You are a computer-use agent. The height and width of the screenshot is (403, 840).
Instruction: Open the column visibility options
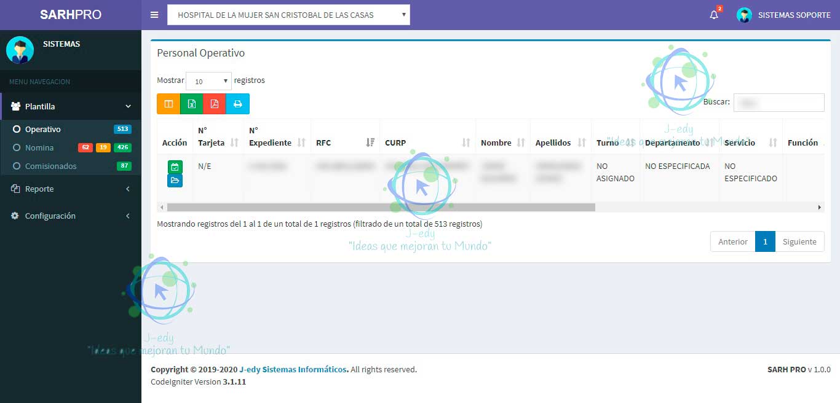pos(168,104)
